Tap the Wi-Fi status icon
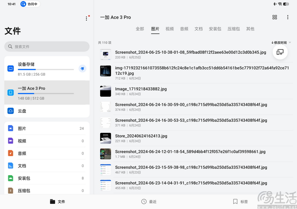The image size is (297, 209). 280,4
